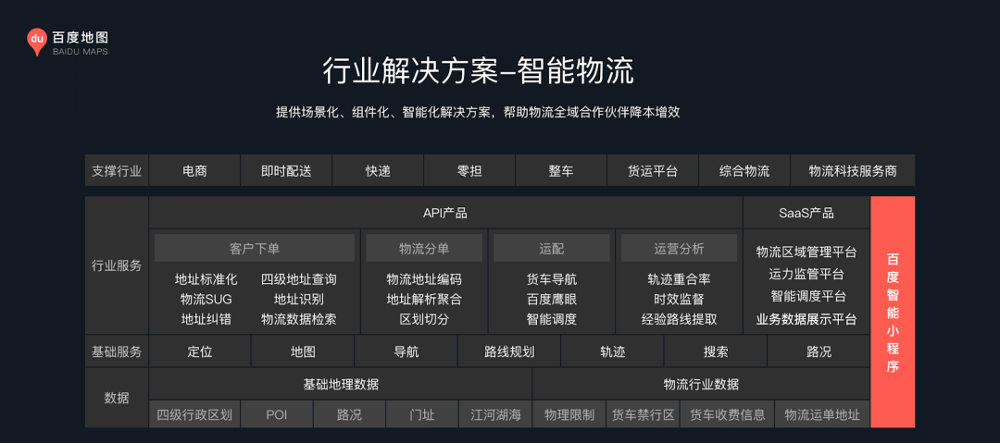This screenshot has width=1000, height=443.
Task: Select the 门址 data cell
Action: pos(422,415)
